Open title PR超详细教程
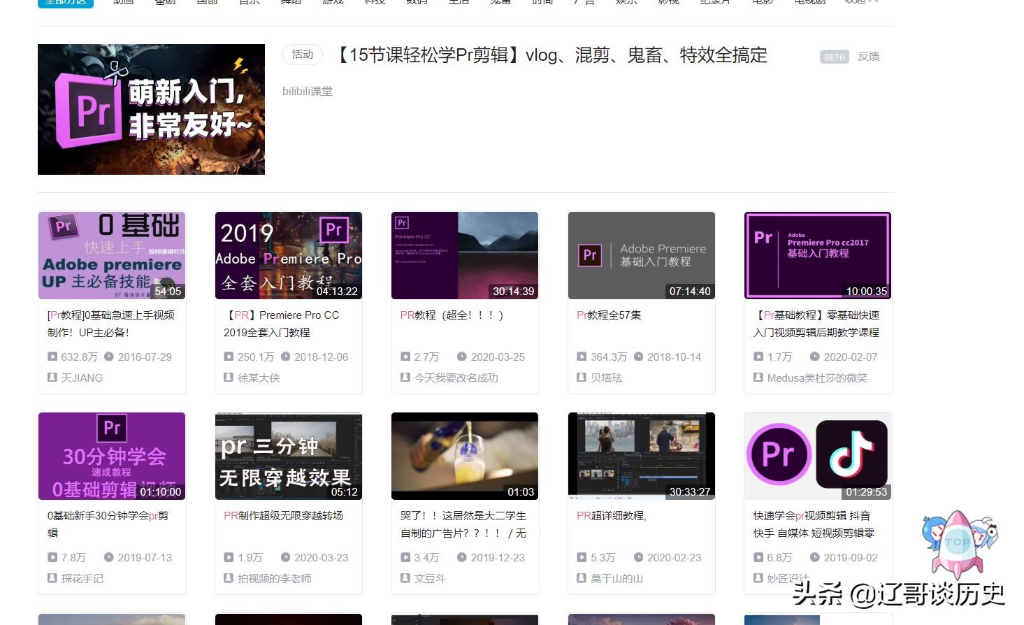Screen dimensions: 1024x625 (x=612, y=516)
